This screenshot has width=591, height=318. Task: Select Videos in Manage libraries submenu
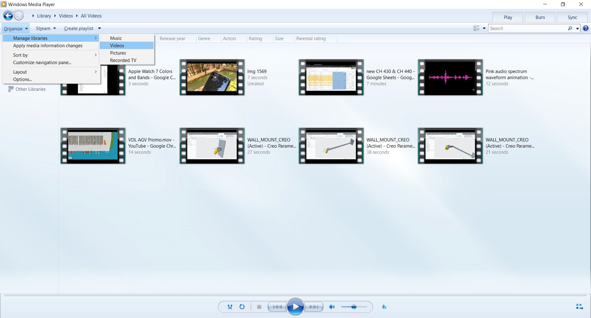tap(117, 46)
